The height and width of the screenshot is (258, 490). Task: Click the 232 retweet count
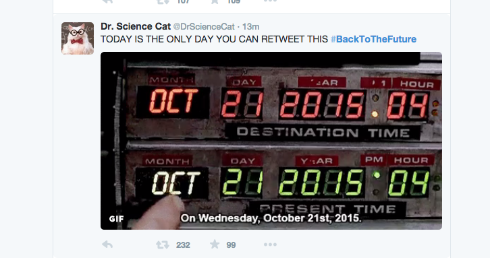(183, 245)
